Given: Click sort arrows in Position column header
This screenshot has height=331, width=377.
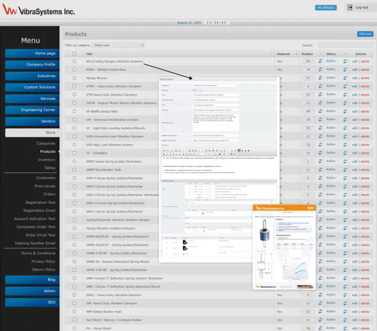Looking at the screenshot, I should click(x=320, y=54).
